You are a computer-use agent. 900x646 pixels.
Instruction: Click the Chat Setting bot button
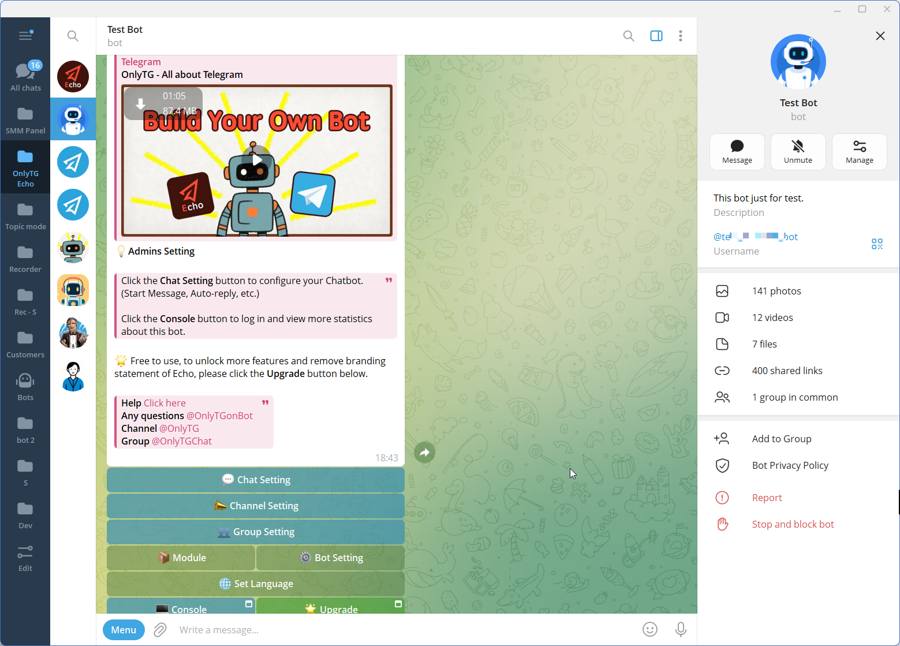pos(256,480)
